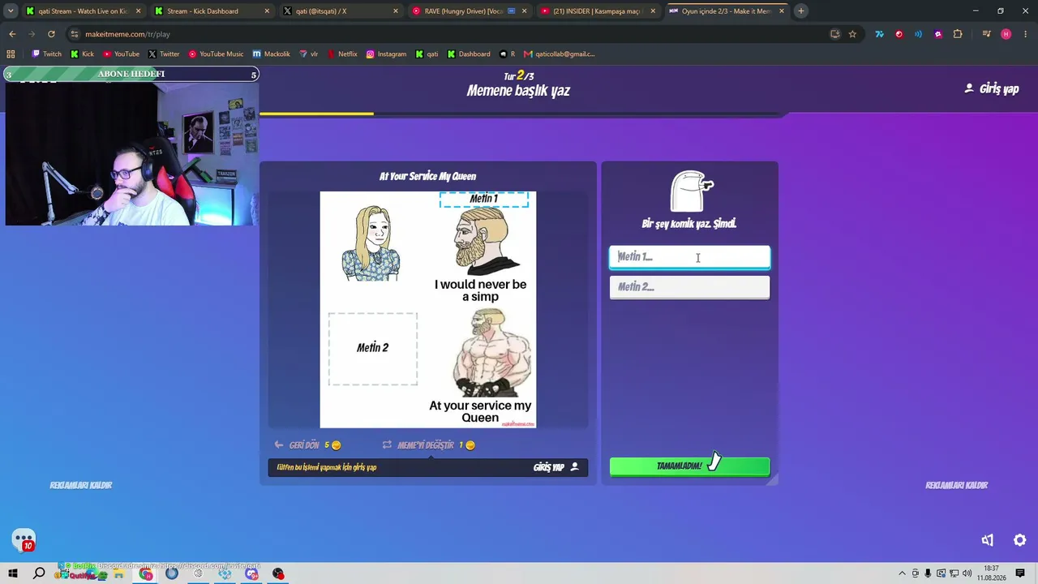The image size is (1038, 584).
Task: Click the left REKLAMLARI KALDIR link
Action: [x=81, y=485]
